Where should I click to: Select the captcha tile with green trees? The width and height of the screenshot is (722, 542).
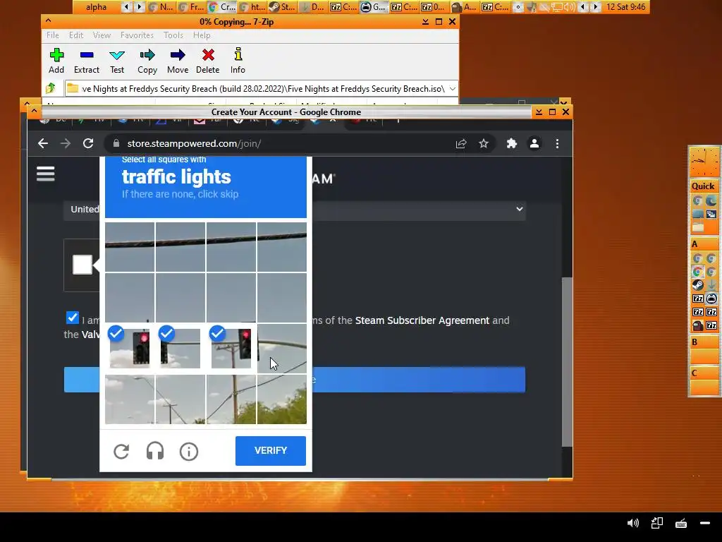tap(282, 399)
